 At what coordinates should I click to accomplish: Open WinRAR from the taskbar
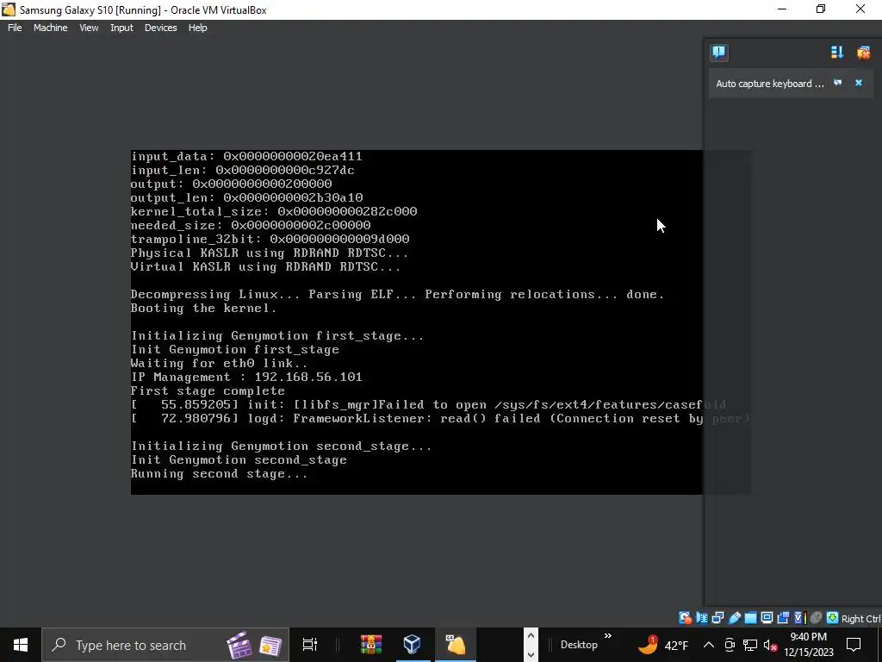370,645
